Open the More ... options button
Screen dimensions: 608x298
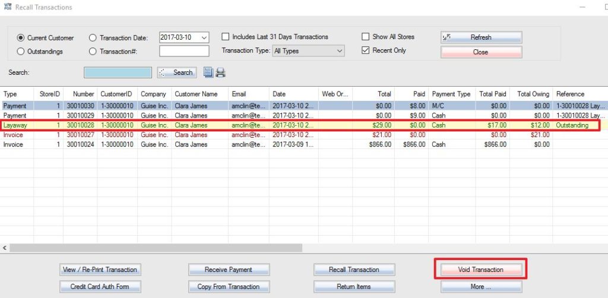point(481,287)
